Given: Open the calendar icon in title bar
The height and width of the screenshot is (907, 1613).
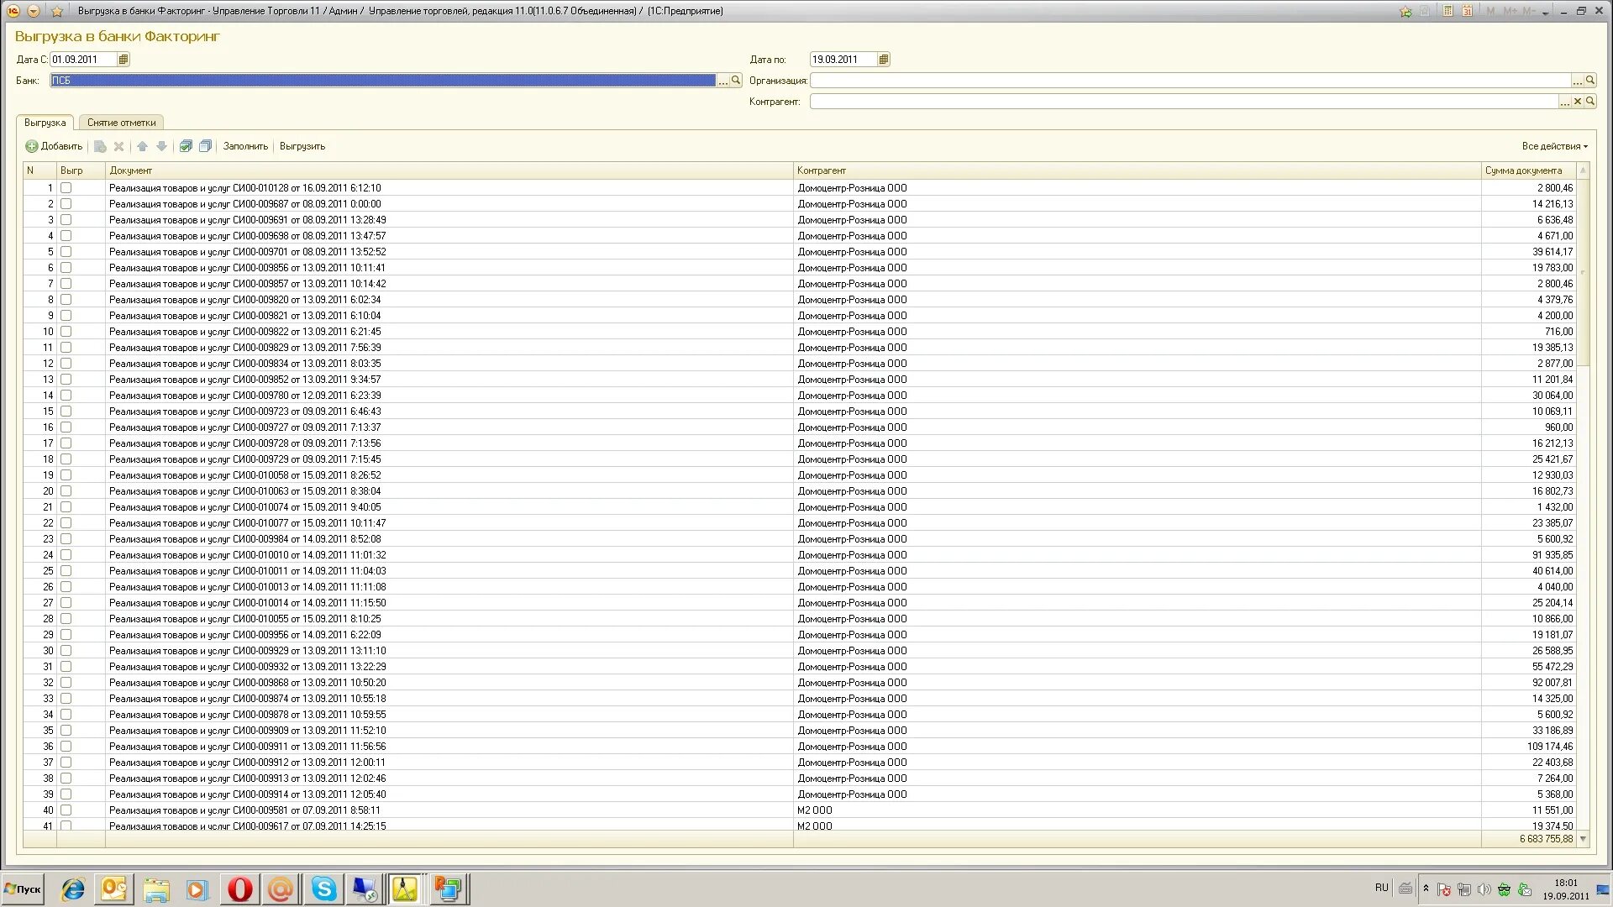Looking at the screenshot, I should click(1467, 11).
